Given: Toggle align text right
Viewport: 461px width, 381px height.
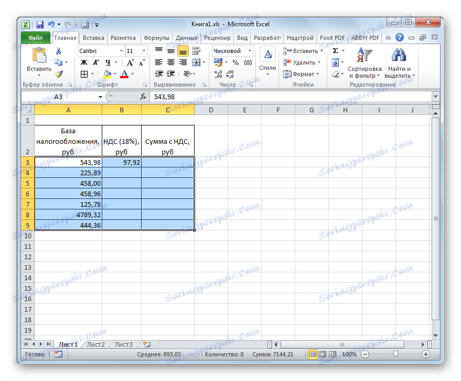Looking at the screenshot, I should coord(183,62).
